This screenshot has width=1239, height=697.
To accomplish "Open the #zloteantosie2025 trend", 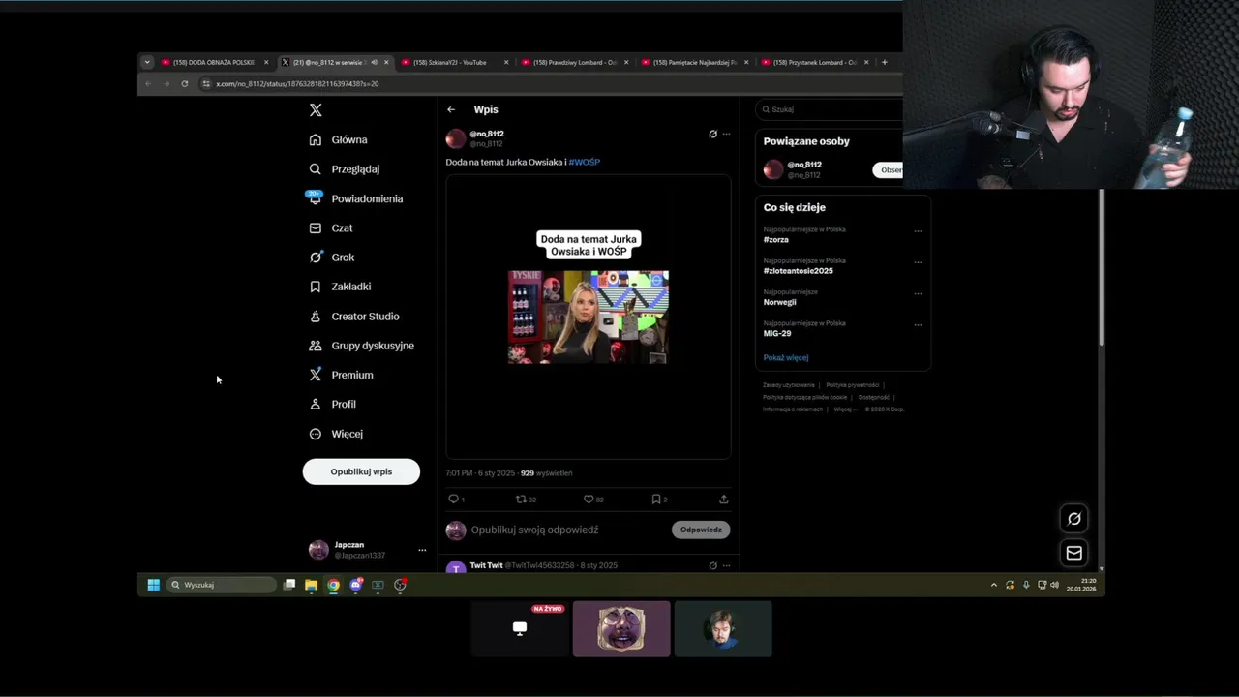I will coord(799,271).
